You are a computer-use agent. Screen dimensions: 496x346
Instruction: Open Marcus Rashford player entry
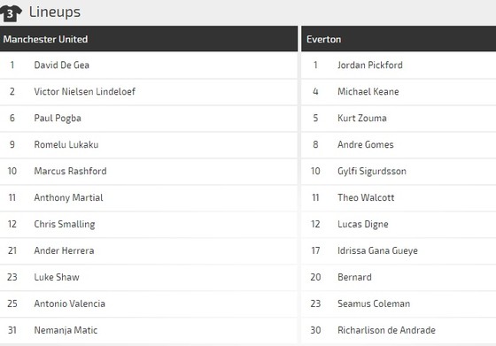pos(70,172)
